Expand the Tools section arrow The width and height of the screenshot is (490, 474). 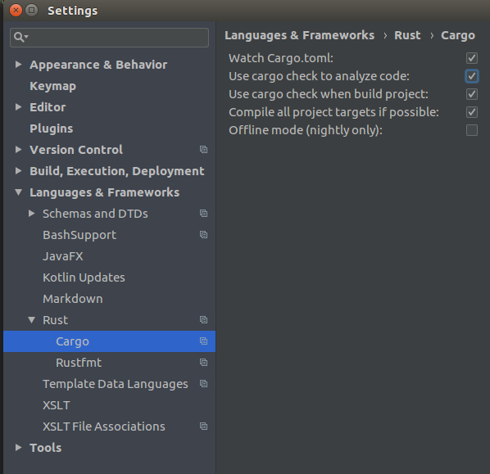click(19, 448)
